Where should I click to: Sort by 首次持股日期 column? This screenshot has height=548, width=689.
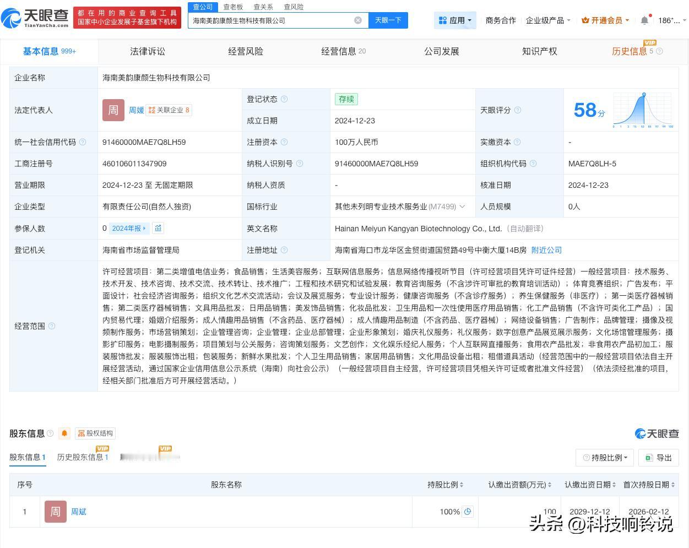click(673, 485)
